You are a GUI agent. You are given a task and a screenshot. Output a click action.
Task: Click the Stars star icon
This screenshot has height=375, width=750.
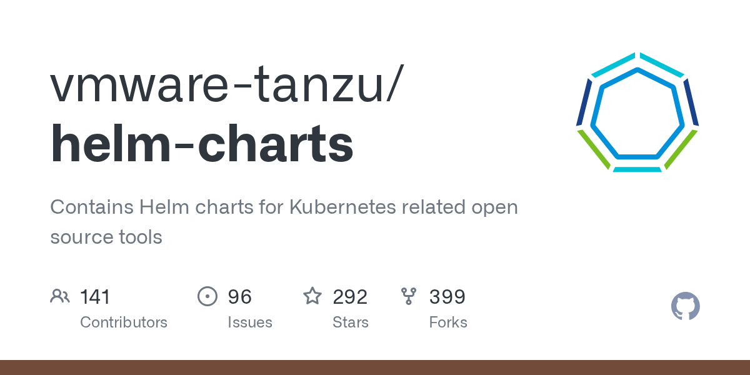(312, 296)
